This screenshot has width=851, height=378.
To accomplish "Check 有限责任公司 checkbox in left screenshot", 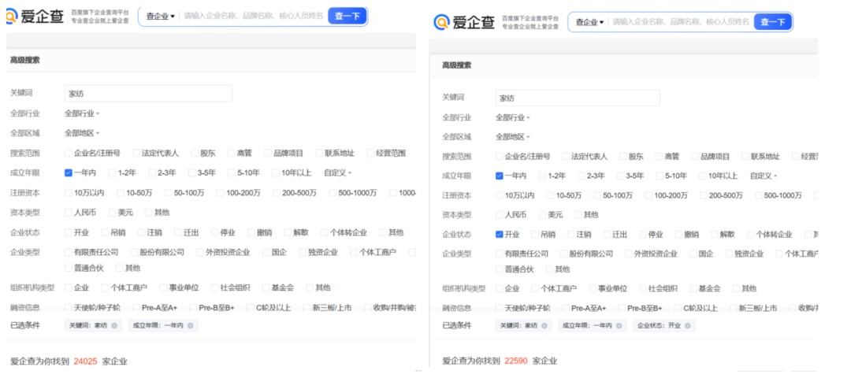I will (x=68, y=252).
